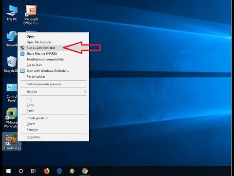Select the Recycle Bin desktop icon
234x176 pixels.
11,64
